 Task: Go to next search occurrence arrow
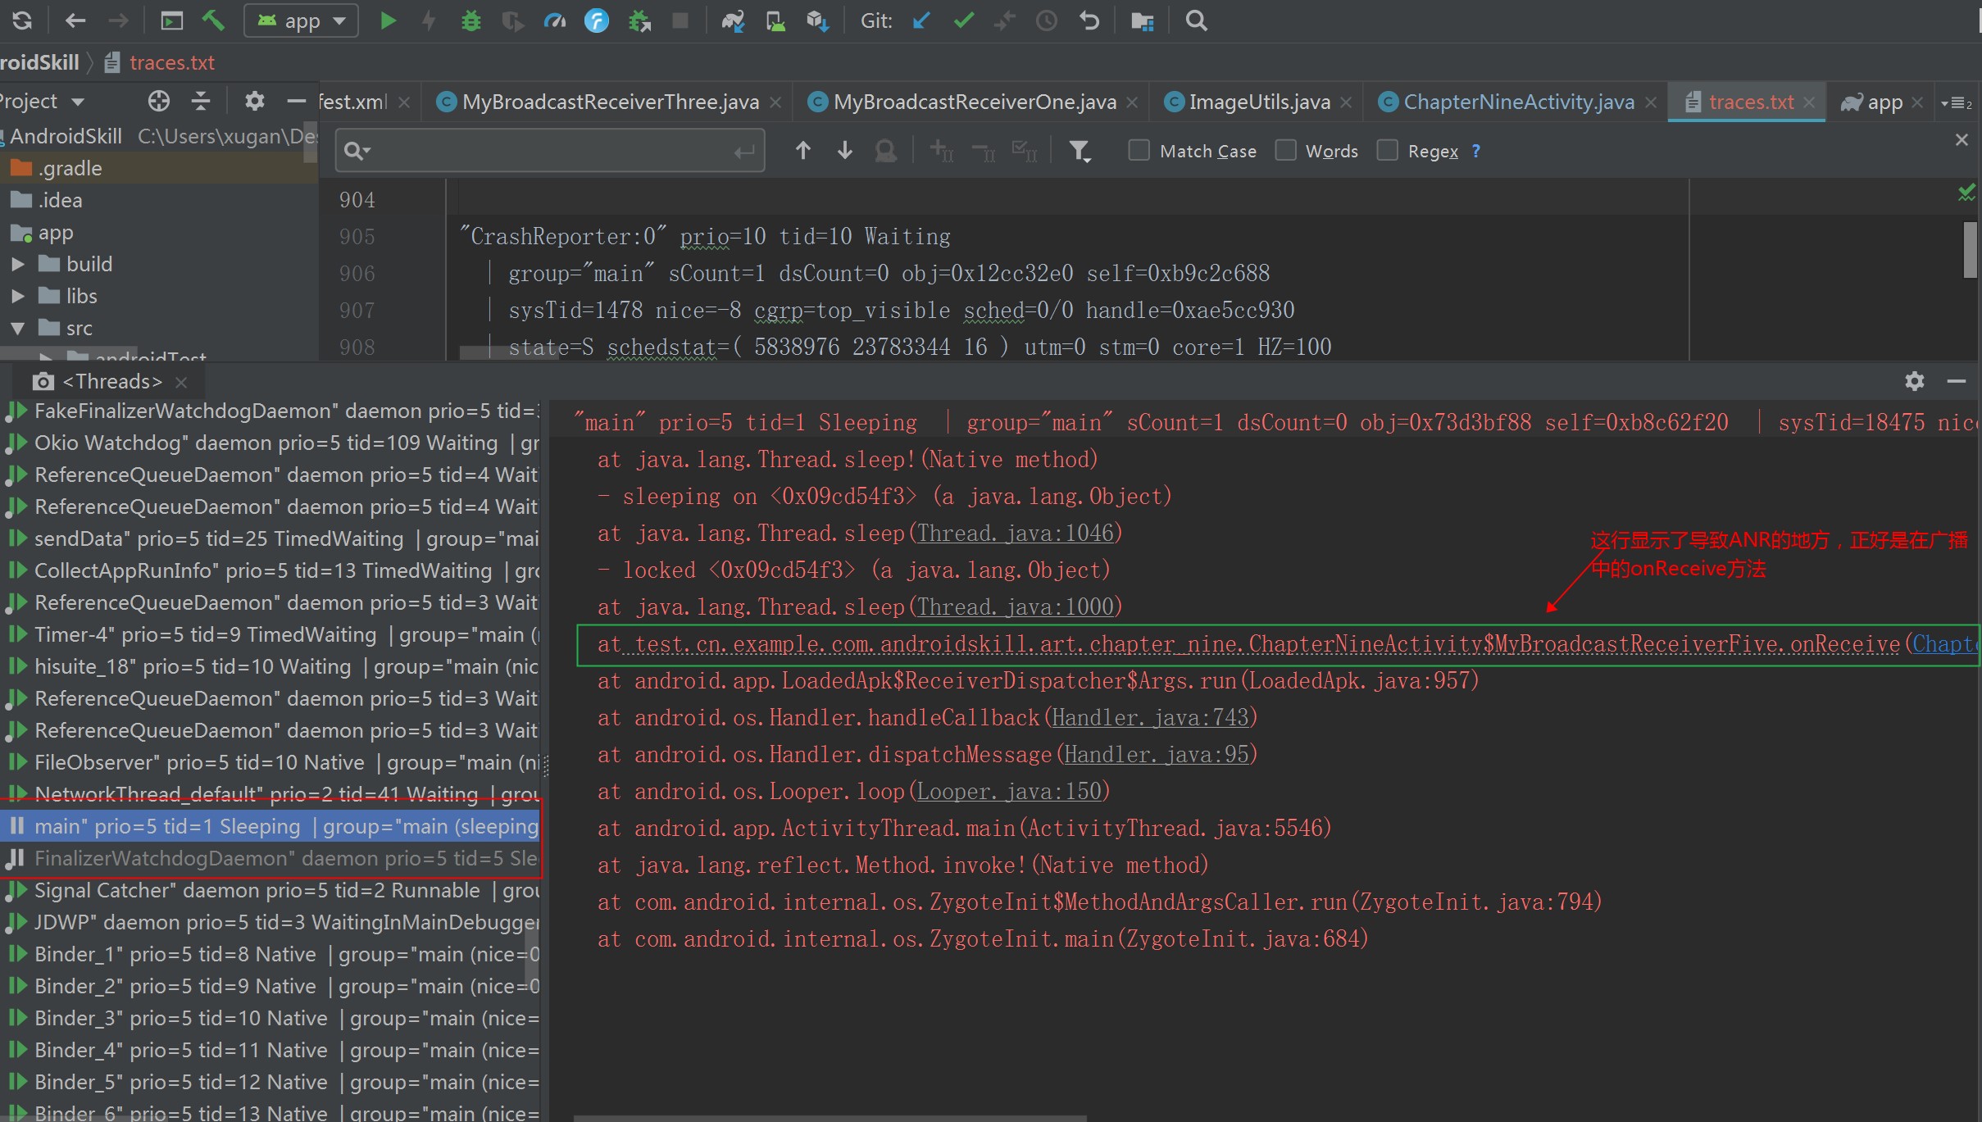(844, 151)
